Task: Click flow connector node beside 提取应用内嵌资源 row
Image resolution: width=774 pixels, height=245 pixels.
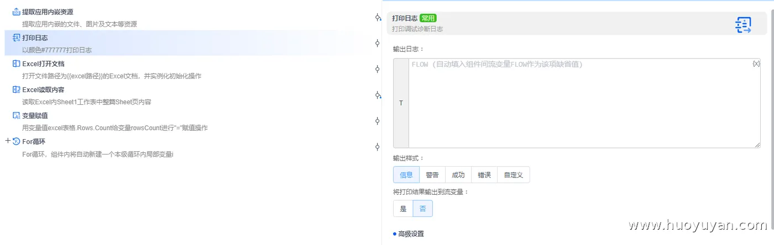Action: [378, 17]
